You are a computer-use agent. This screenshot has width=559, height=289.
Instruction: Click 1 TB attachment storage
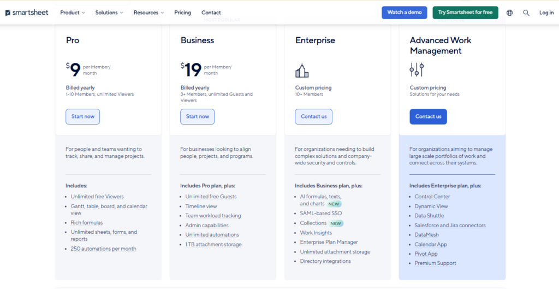[213, 244]
